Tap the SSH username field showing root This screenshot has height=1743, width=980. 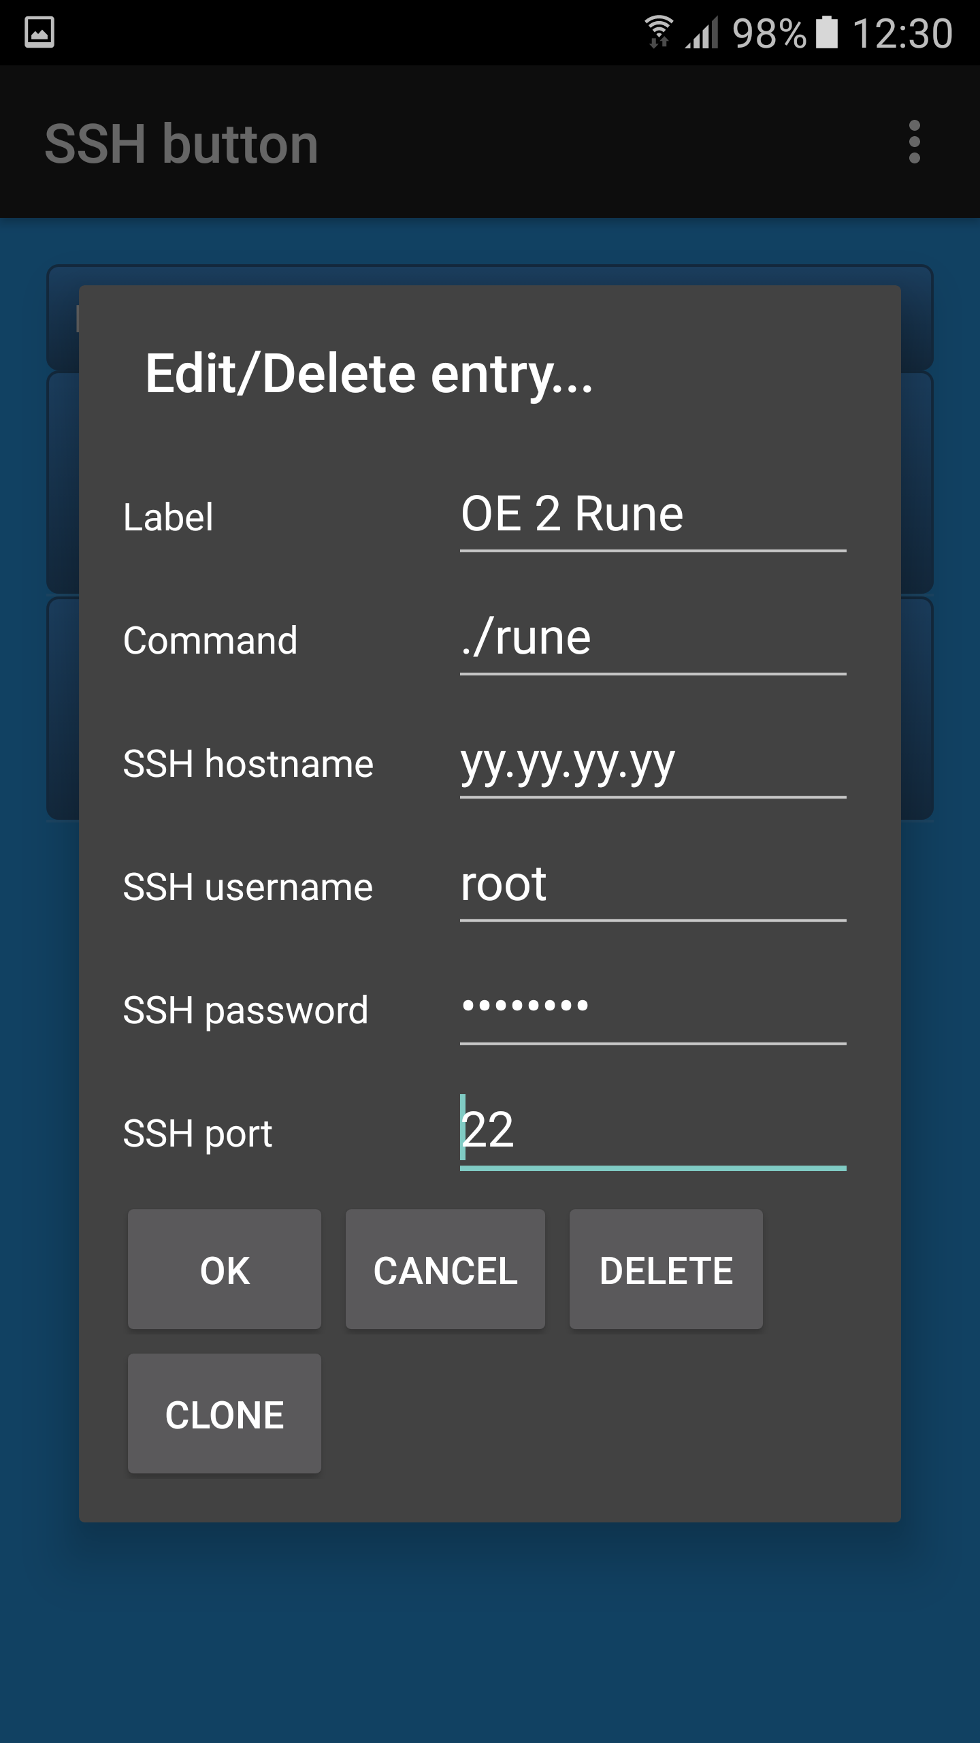pyautogui.click(x=652, y=885)
